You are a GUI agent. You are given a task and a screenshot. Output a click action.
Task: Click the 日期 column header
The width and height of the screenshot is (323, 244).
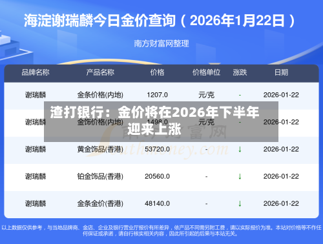click(x=281, y=72)
